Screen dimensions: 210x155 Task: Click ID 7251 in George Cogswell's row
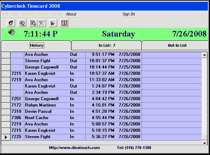tap(16, 99)
